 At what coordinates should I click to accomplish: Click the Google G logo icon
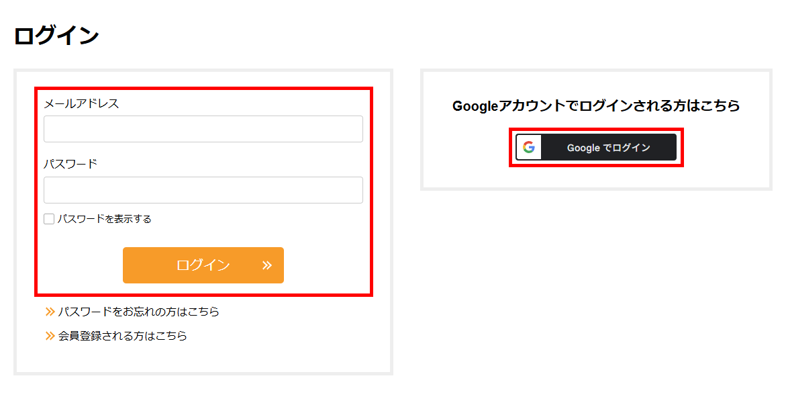click(529, 147)
